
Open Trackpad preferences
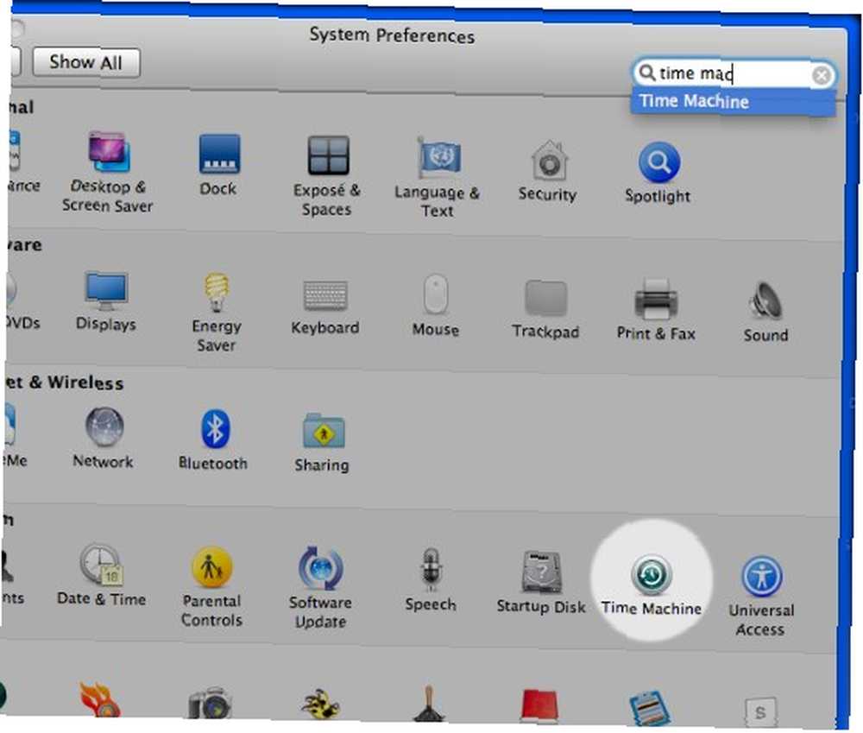click(545, 309)
